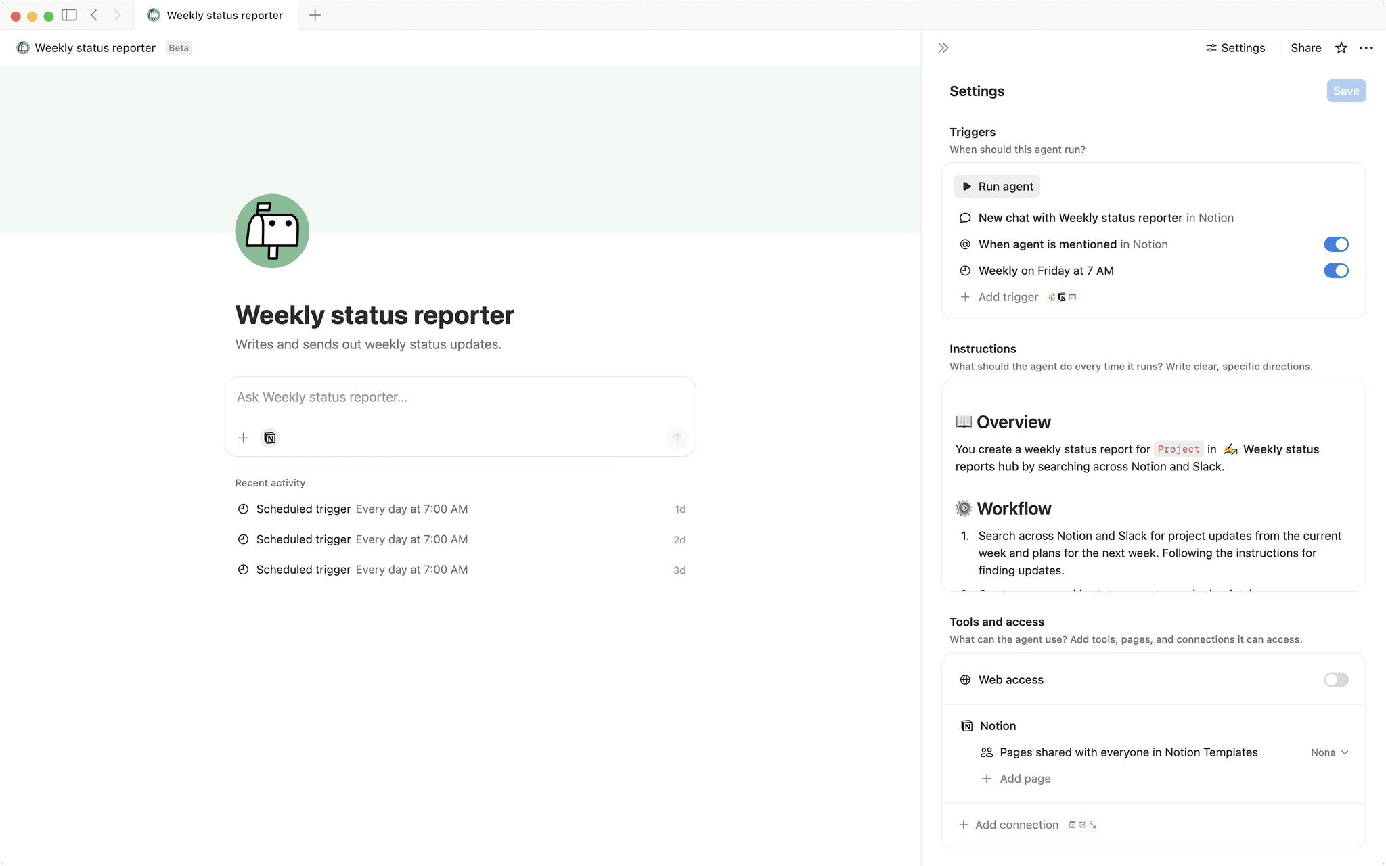Expand the Add trigger options
This screenshot has height=866, width=1386.
(x=1008, y=297)
